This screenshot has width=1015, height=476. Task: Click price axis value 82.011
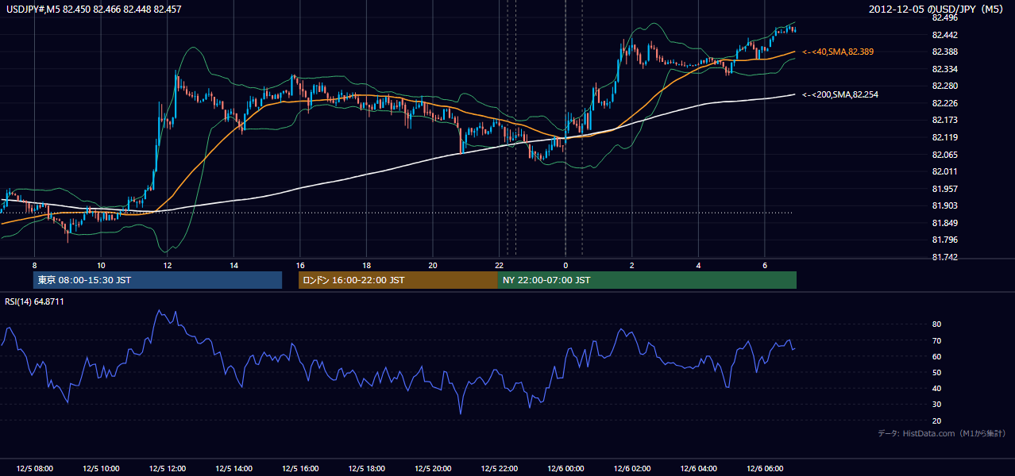click(945, 171)
